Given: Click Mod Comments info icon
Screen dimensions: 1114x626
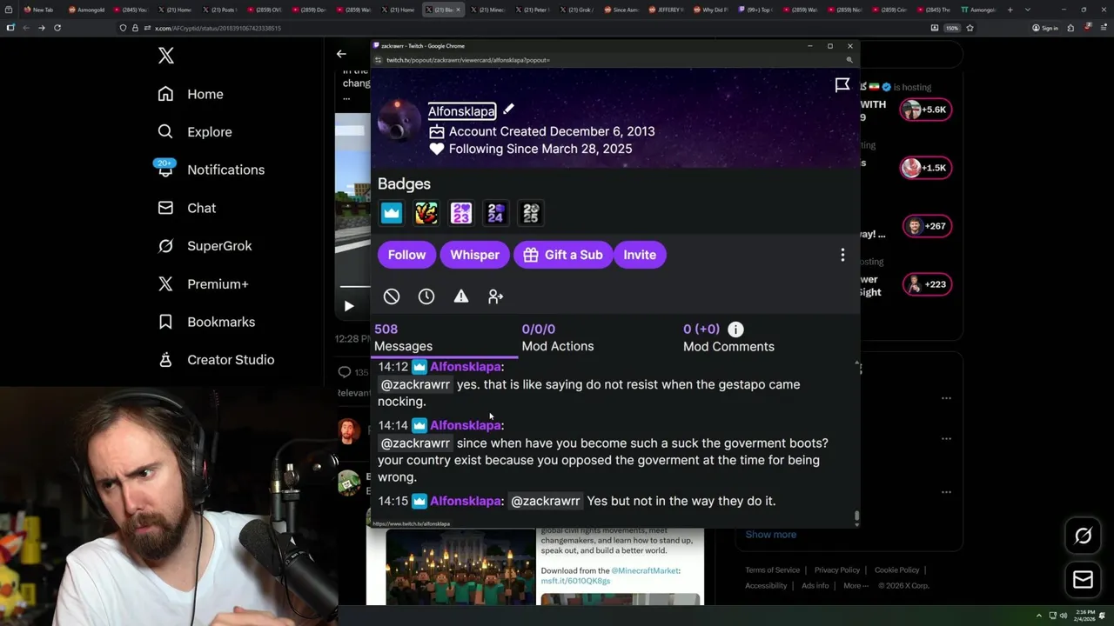Looking at the screenshot, I should pyautogui.click(x=735, y=330).
